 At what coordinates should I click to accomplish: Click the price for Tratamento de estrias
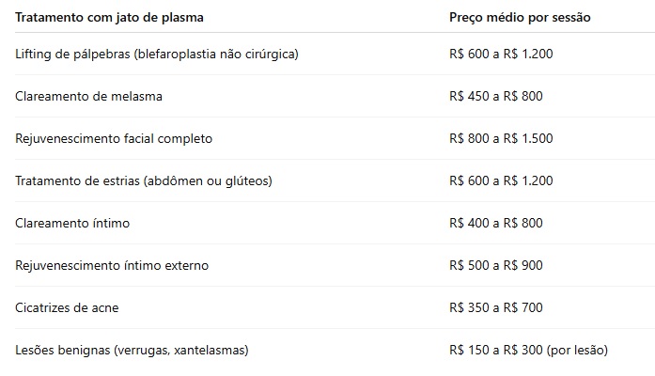point(501,180)
